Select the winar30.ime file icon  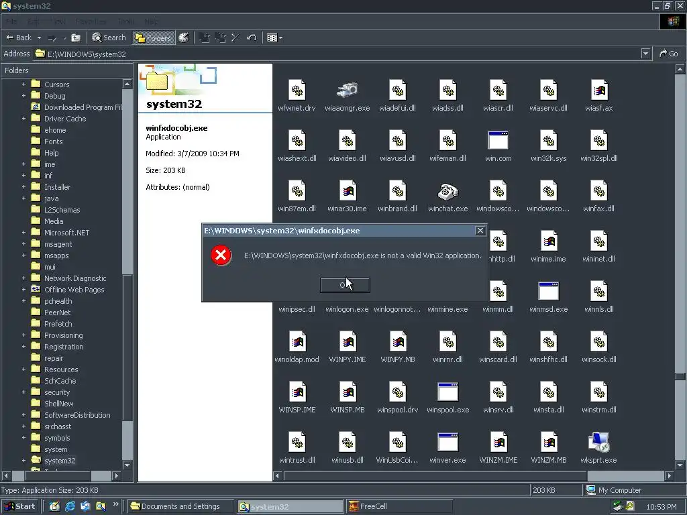pyautogui.click(x=348, y=191)
